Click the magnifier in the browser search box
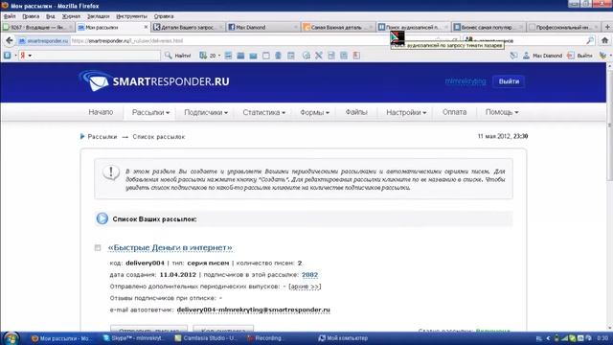 click(x=590, y=40)
